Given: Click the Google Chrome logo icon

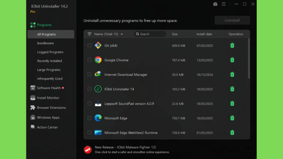Looking at the screenshot, I should [x=98, y=60].
